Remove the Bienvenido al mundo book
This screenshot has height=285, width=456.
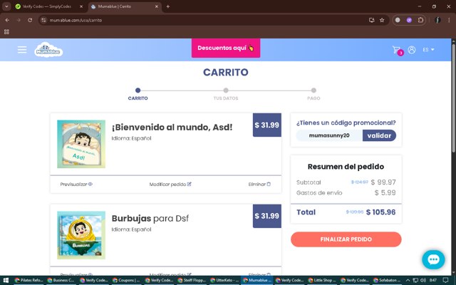point(259,184)
